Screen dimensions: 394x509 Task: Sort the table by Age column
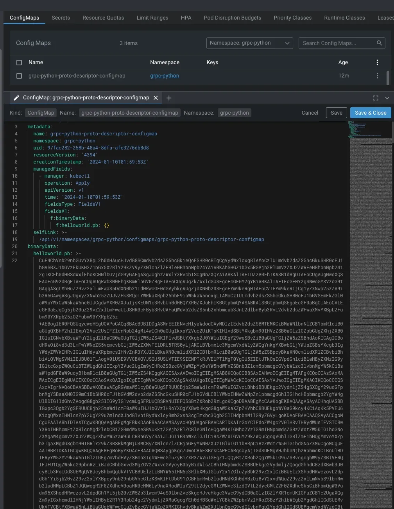pyautogui.click(x=343, y=62)
